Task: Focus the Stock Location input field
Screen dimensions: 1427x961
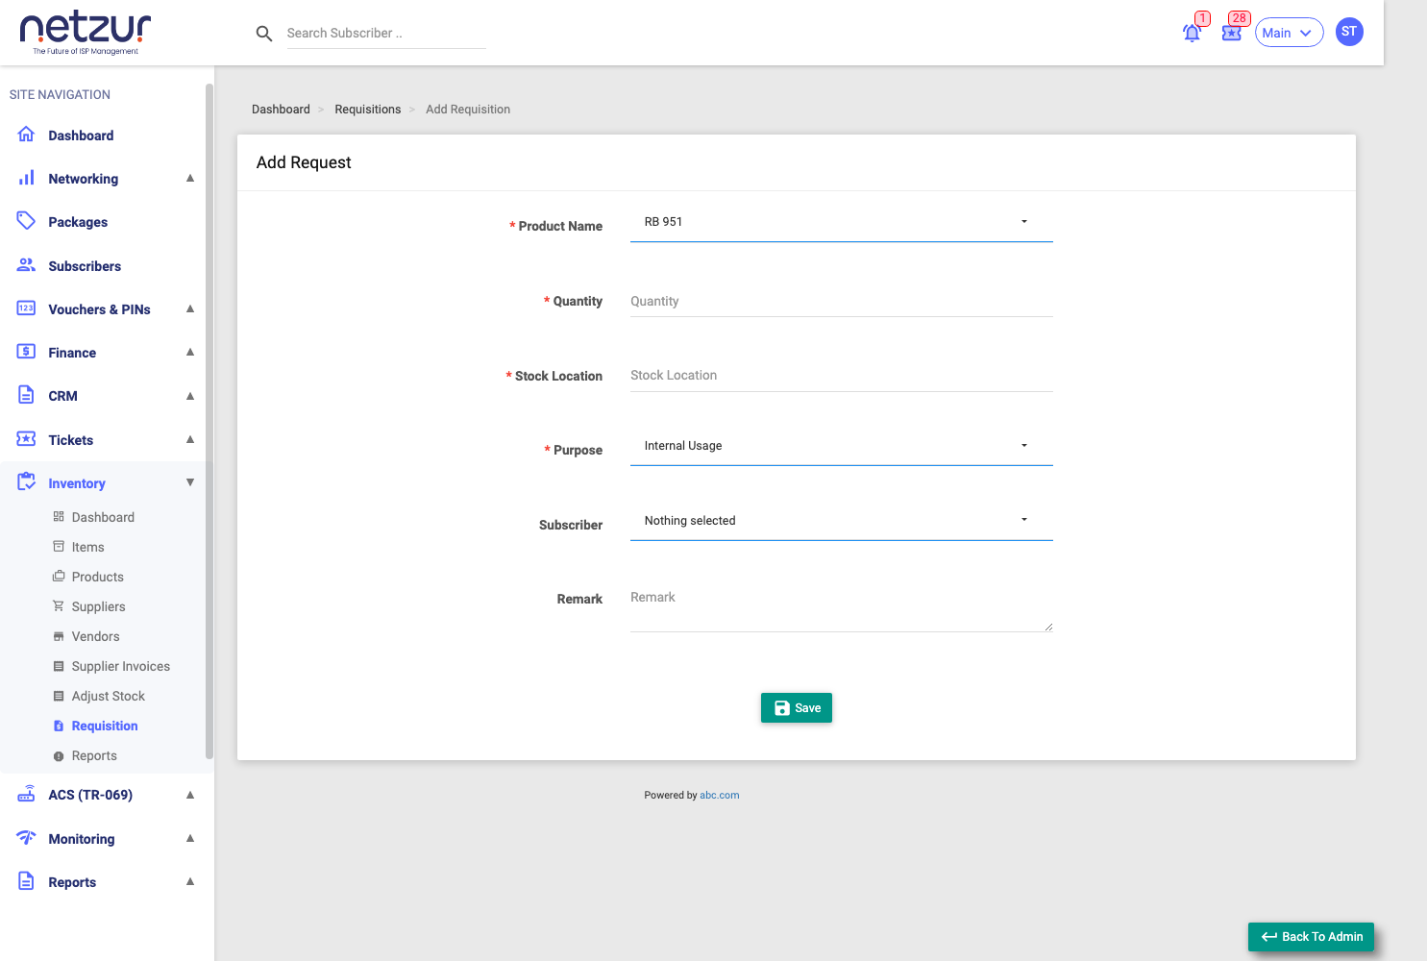Action: click(x=842, y=376)
